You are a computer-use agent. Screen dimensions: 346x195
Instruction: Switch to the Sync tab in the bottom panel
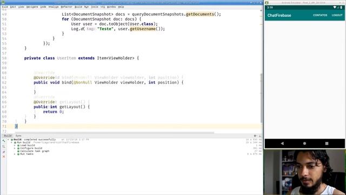[18, 136]
